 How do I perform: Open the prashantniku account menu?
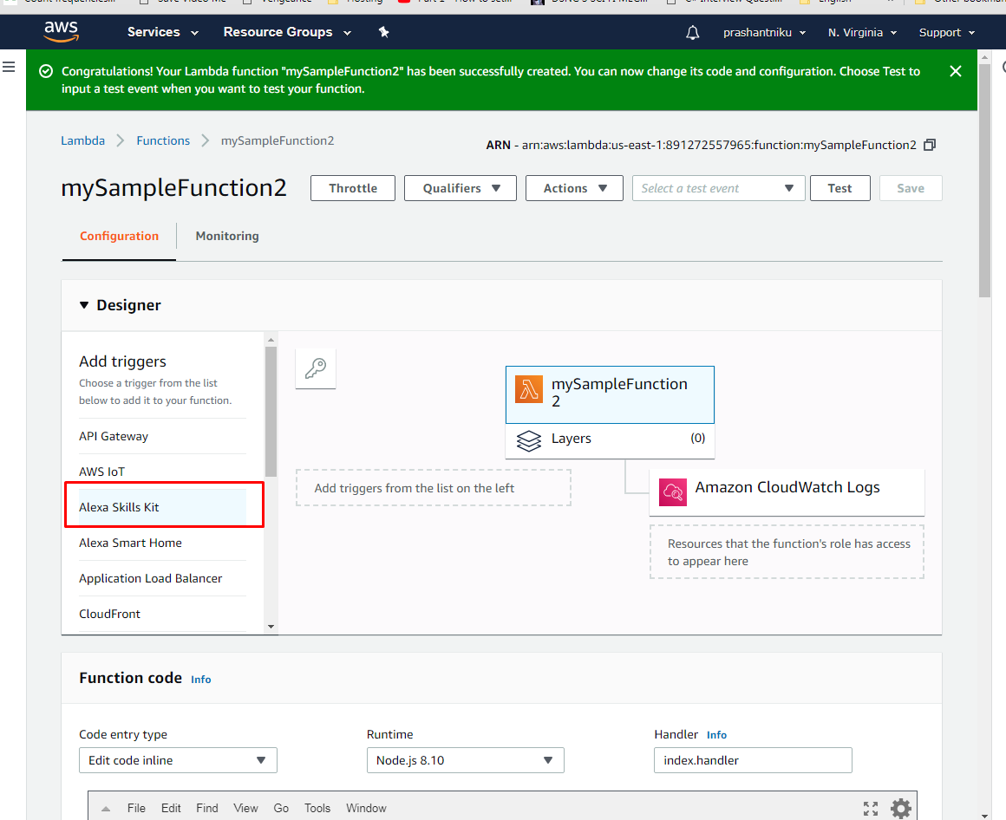tap(764, 32)
